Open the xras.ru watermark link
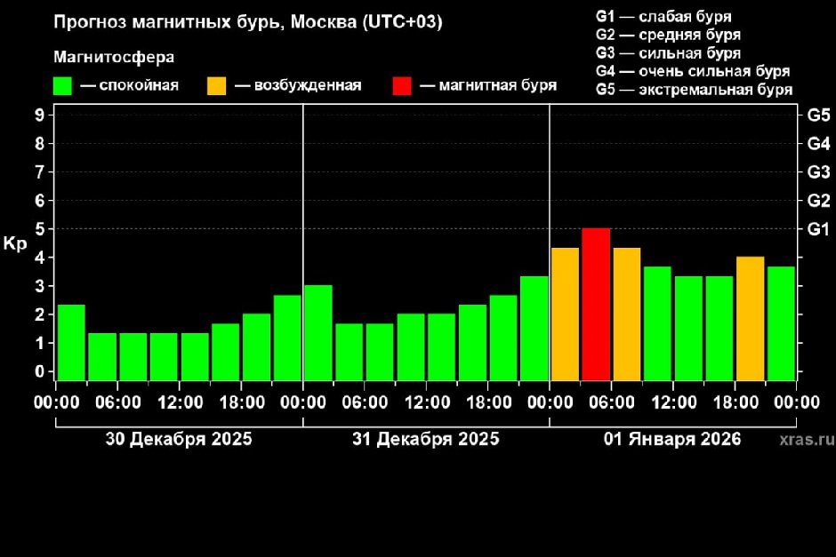This screenshot has width=836, height=557. [x=807, y=440]
